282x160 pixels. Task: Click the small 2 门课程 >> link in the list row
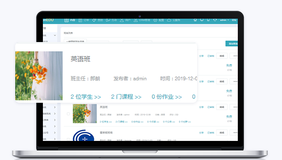[122, 122]
